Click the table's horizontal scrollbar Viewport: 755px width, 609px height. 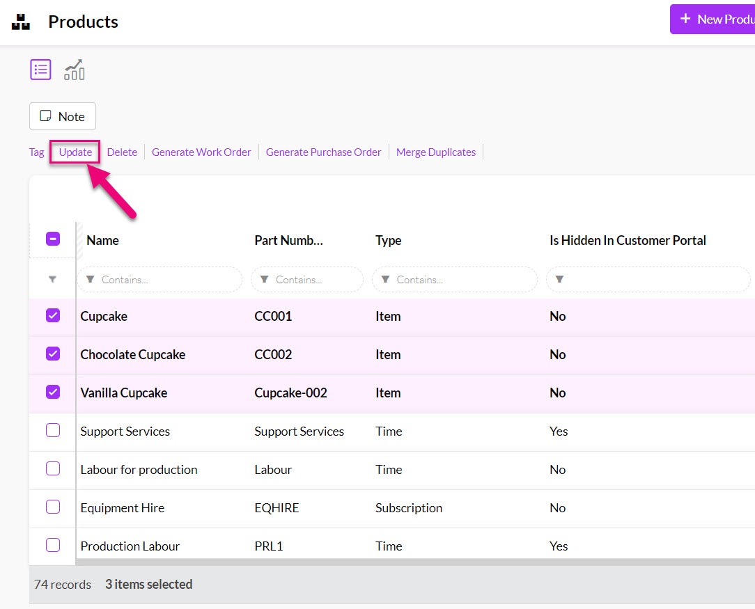pyautogui.click(x=416, y=562)
